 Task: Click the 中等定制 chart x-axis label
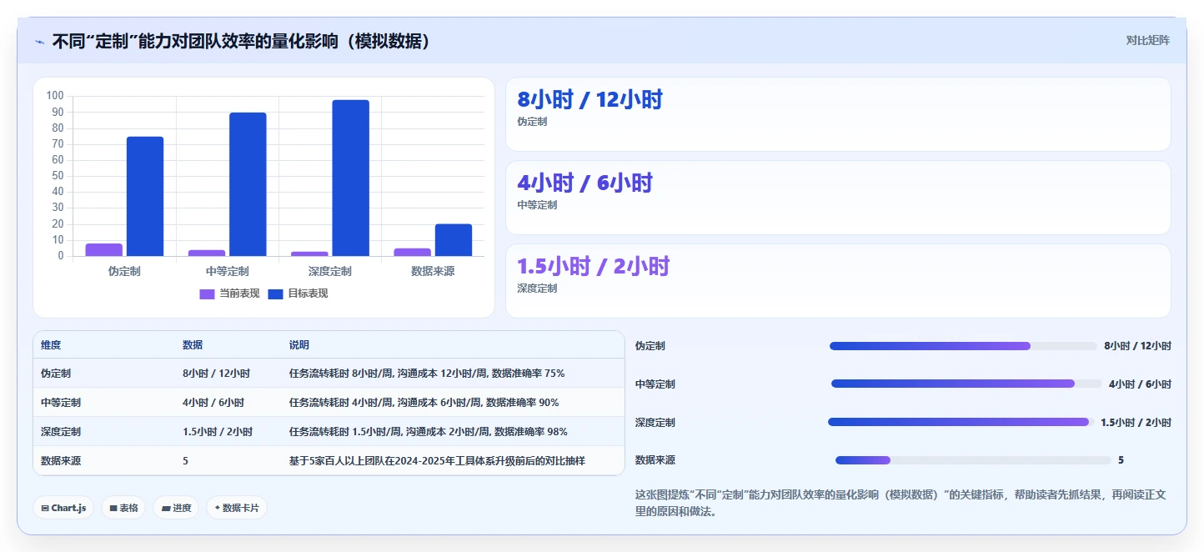[x=228, y=272]
